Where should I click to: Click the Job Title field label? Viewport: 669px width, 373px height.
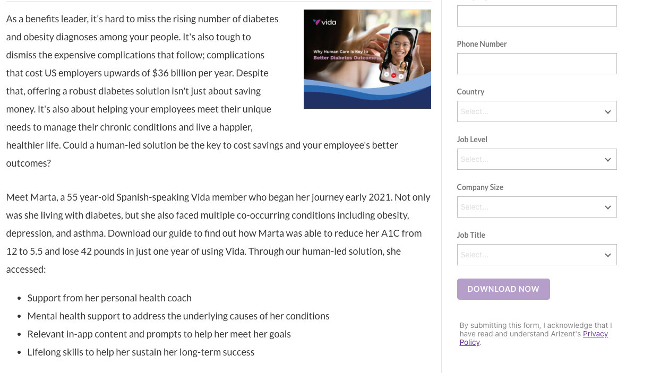(x=471, y=235)
